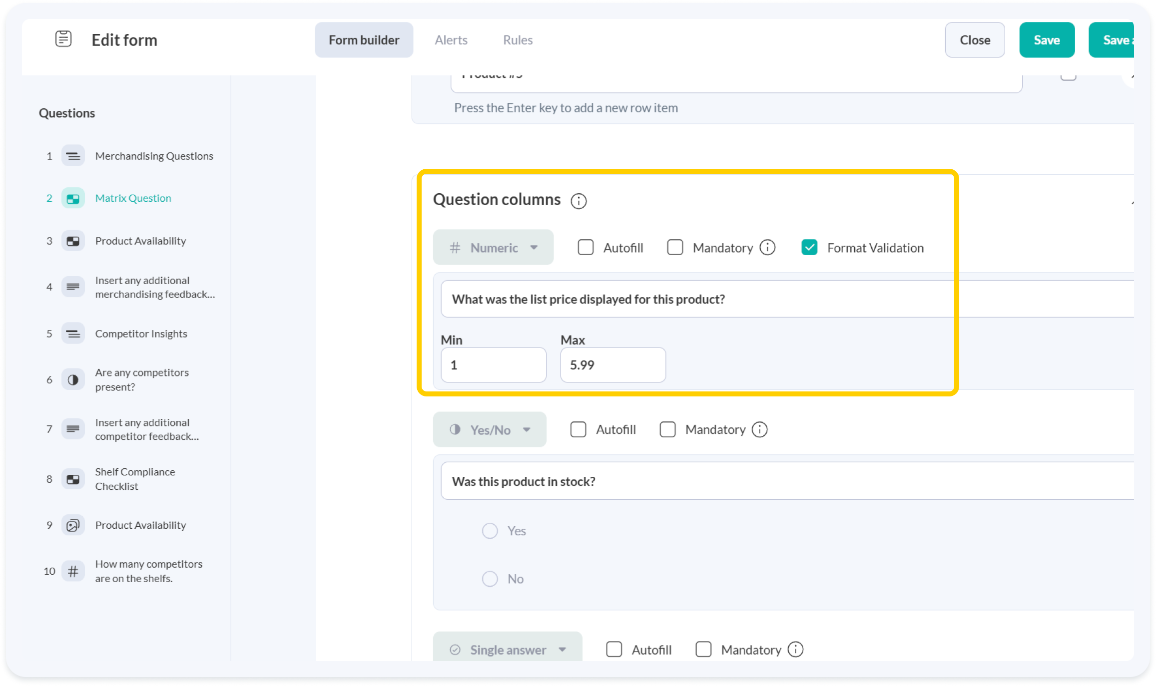The width and height of the screenshot is (1156, 686).
Task: Click the Merchandising Questions section icon
Action: click(x=73, y=156)
